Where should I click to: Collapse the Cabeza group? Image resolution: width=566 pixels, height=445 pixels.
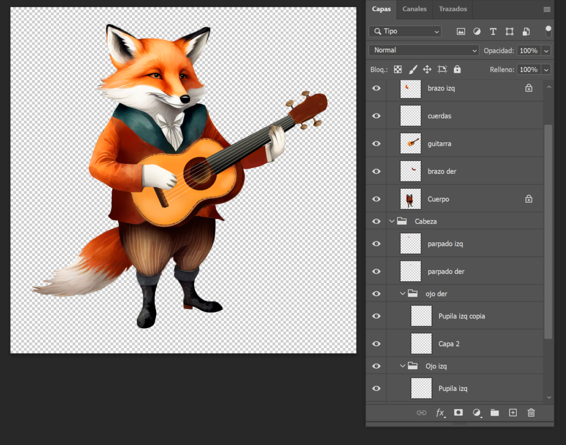pyautogui.click(x=392, y=221)
